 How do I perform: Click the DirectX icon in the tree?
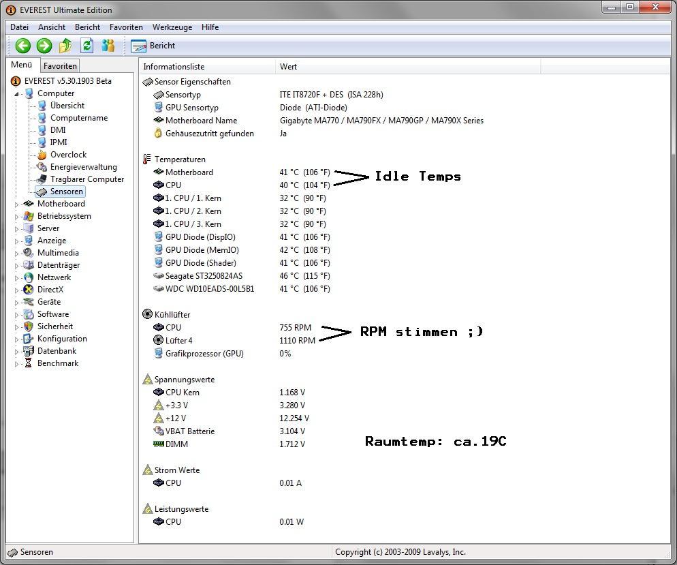point(29,290)
